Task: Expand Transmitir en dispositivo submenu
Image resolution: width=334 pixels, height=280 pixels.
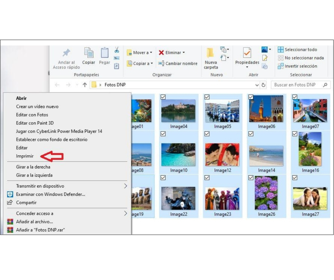Action: click(x=125, y=186)
